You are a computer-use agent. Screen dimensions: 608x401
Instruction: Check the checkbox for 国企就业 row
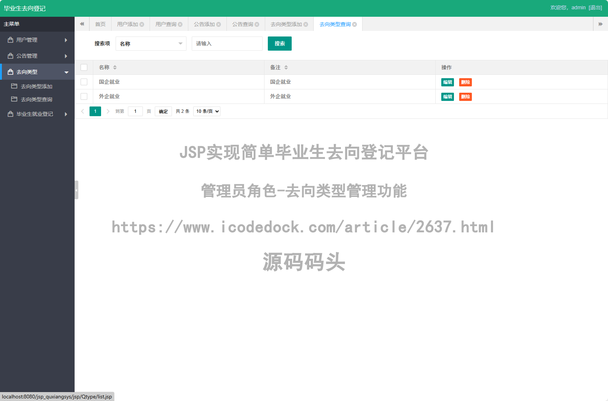pyautogui.click(x=84, y=82)
